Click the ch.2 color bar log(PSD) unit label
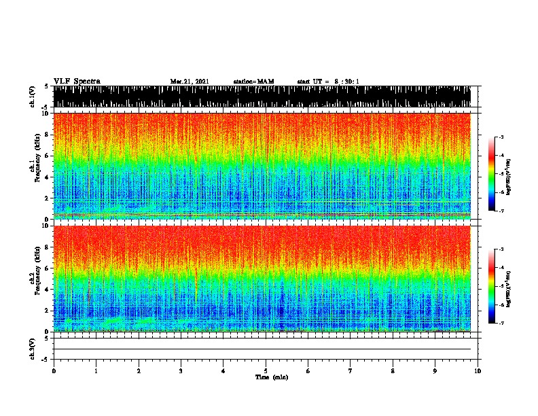Screen dimensions: 538x416 click(x=509, y=289)
